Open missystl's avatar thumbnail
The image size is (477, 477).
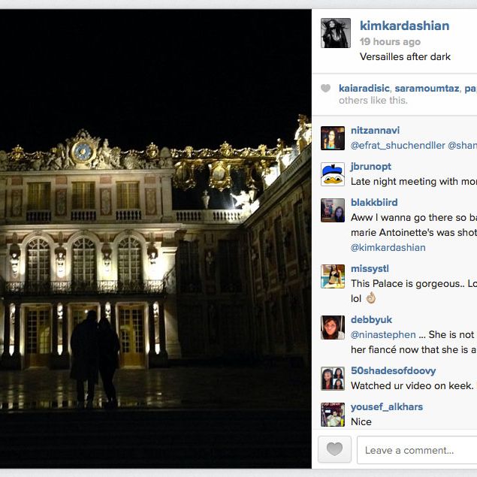[333, 276]
